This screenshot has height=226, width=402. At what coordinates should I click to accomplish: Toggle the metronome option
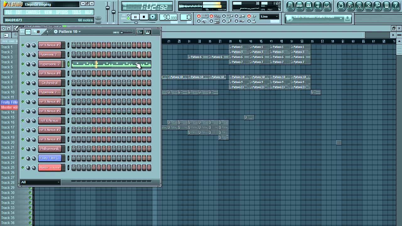tap(199, 21)
